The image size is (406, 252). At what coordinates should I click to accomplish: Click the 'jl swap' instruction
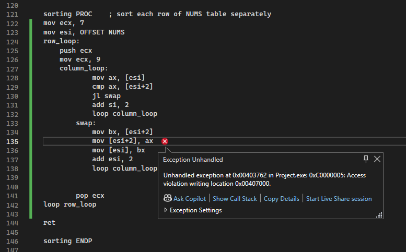click(107, 96)
